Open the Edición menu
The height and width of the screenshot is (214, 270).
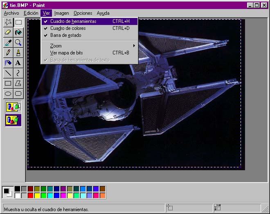[x=31, y=13]
